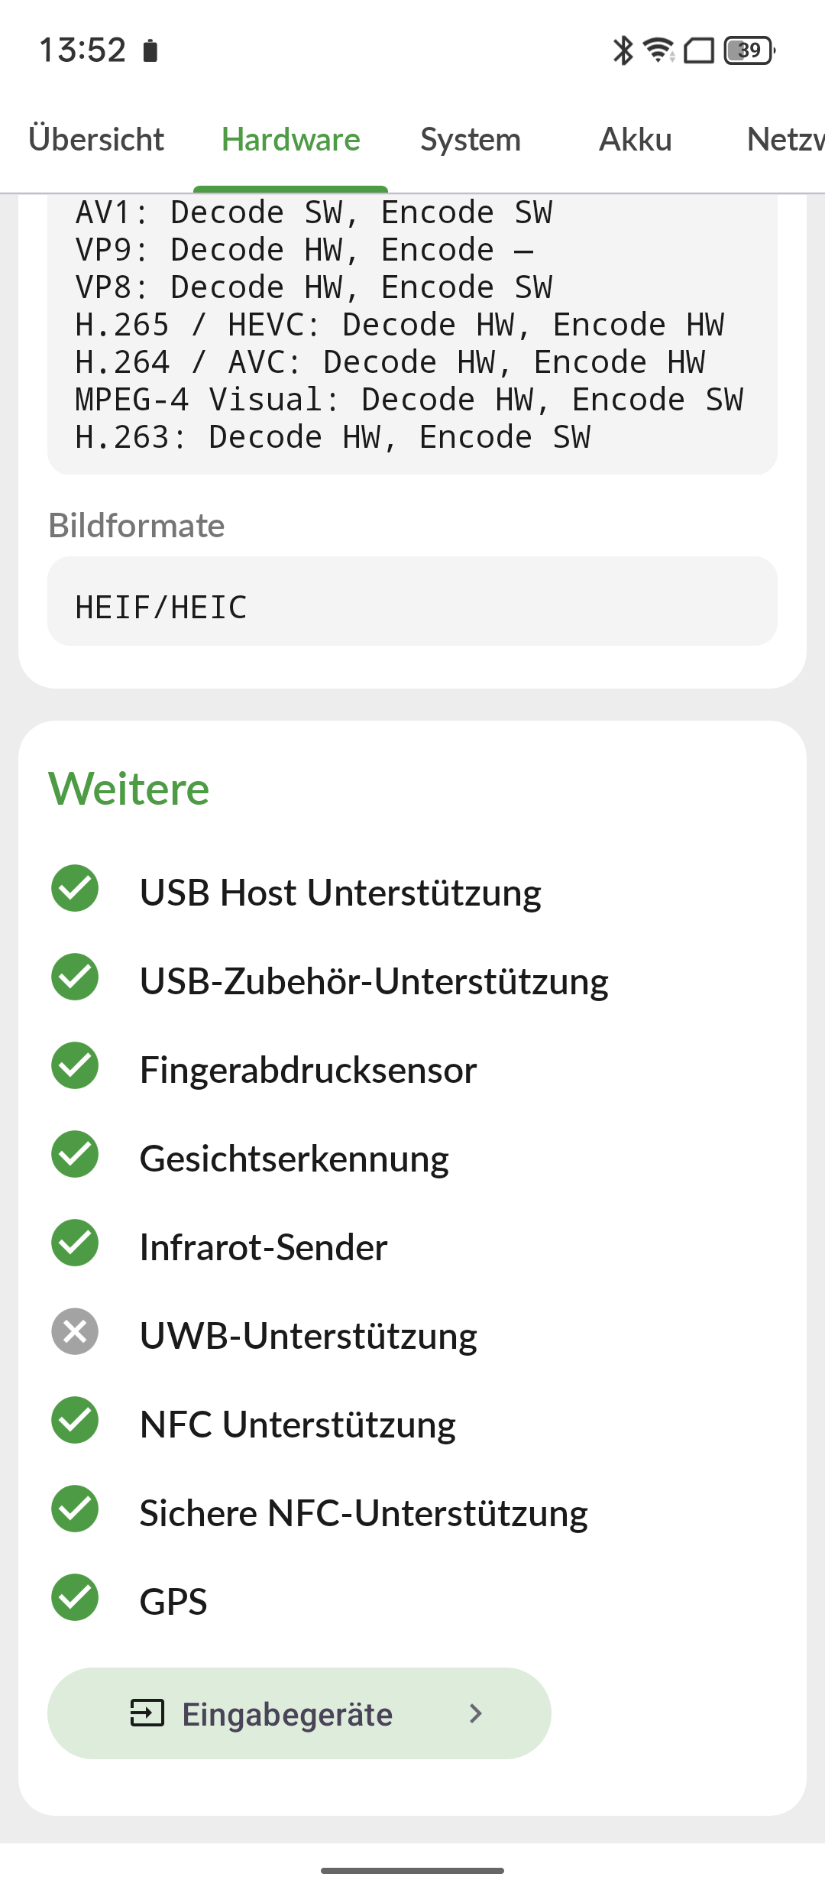Tap the USB-Zubehör-Unterstützung label
The image size is (825, 1880).
coord(374,981)
